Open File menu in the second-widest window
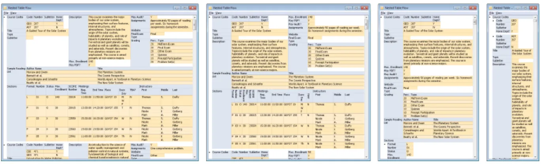This screenshot has height=164, width=541. point(212,13)
